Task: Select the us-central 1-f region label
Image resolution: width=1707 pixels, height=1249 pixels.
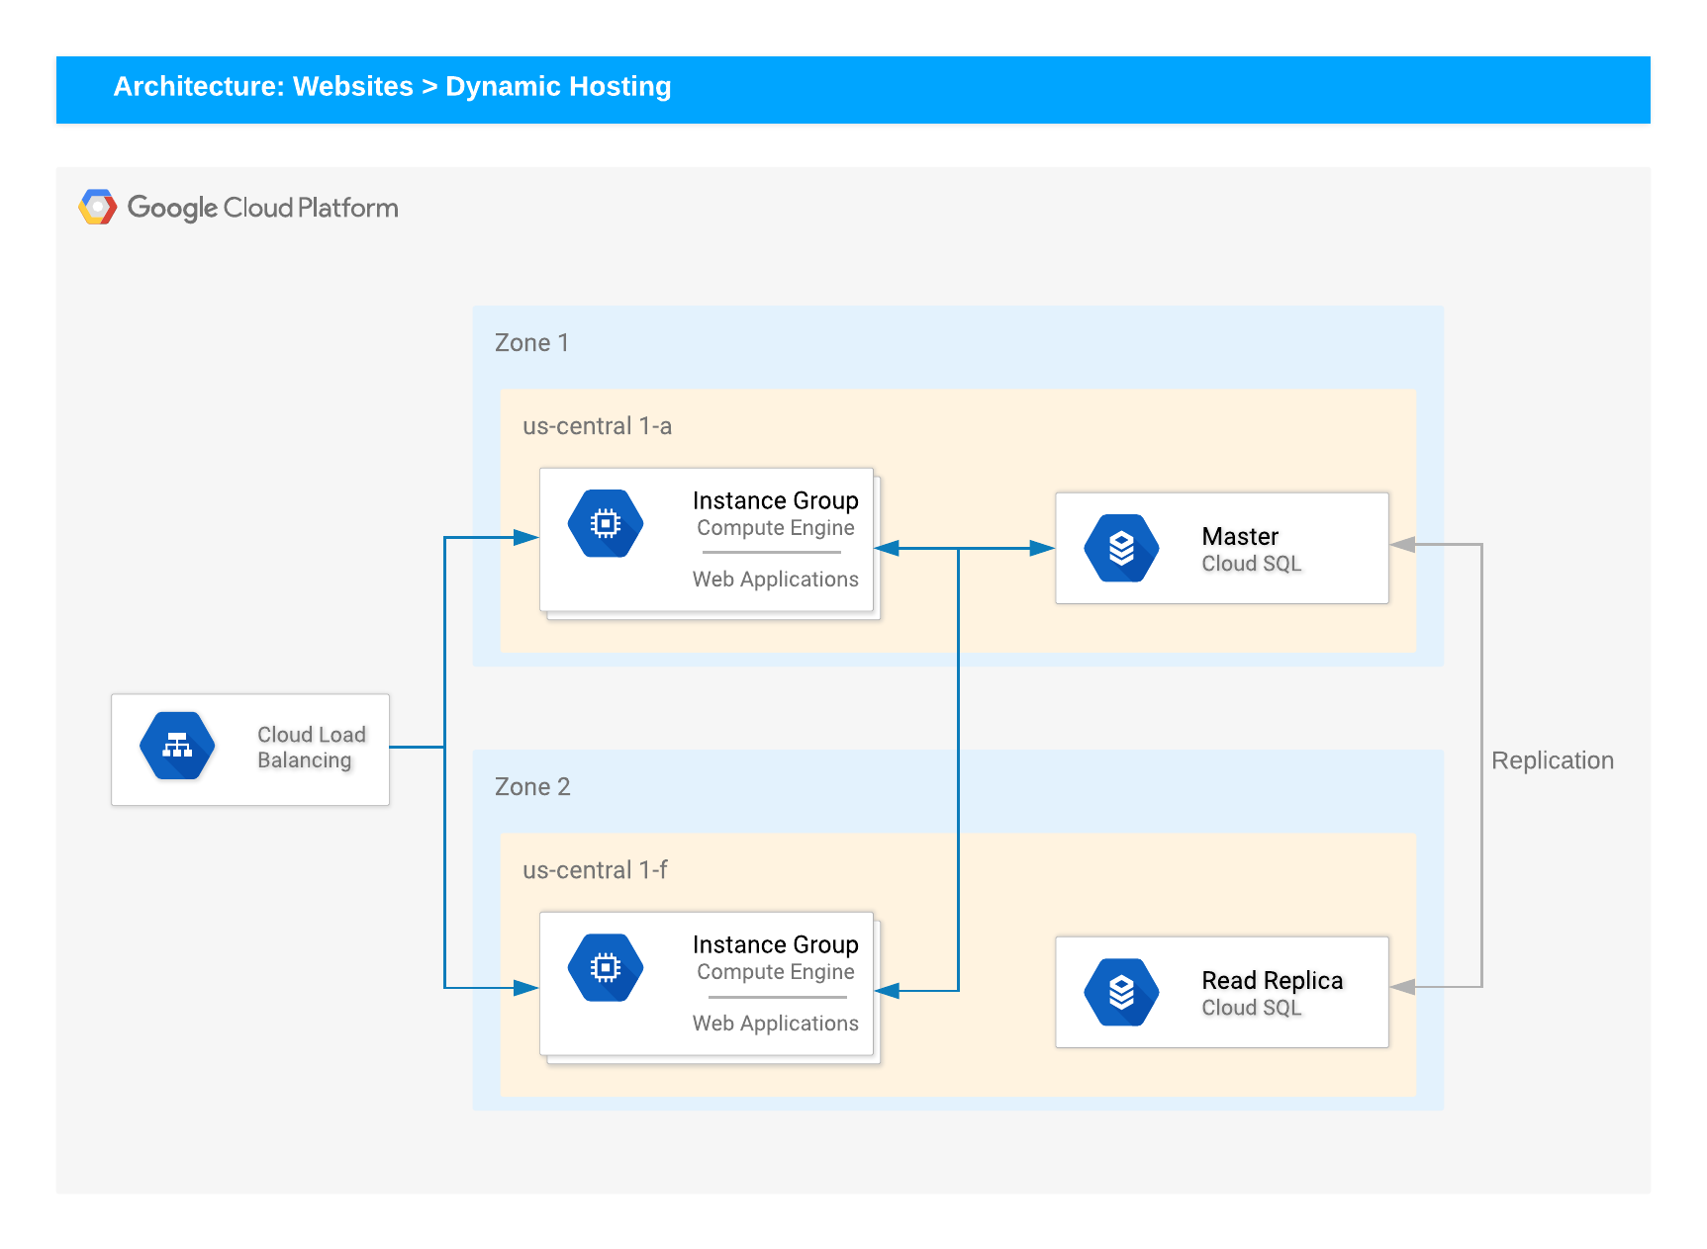Action: (595, 870)
